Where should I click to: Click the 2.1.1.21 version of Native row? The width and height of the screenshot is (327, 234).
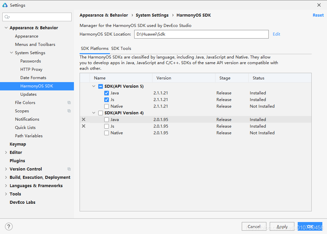click(x=161, y=106)
